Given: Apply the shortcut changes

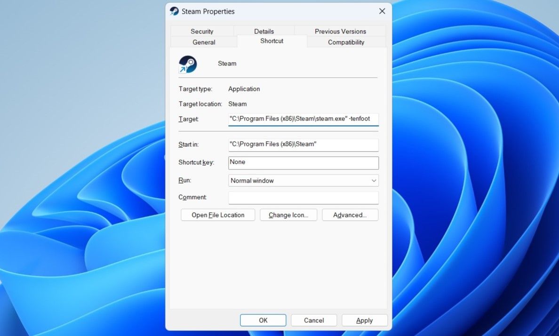Looking at the screenshot, I should 365,320.
